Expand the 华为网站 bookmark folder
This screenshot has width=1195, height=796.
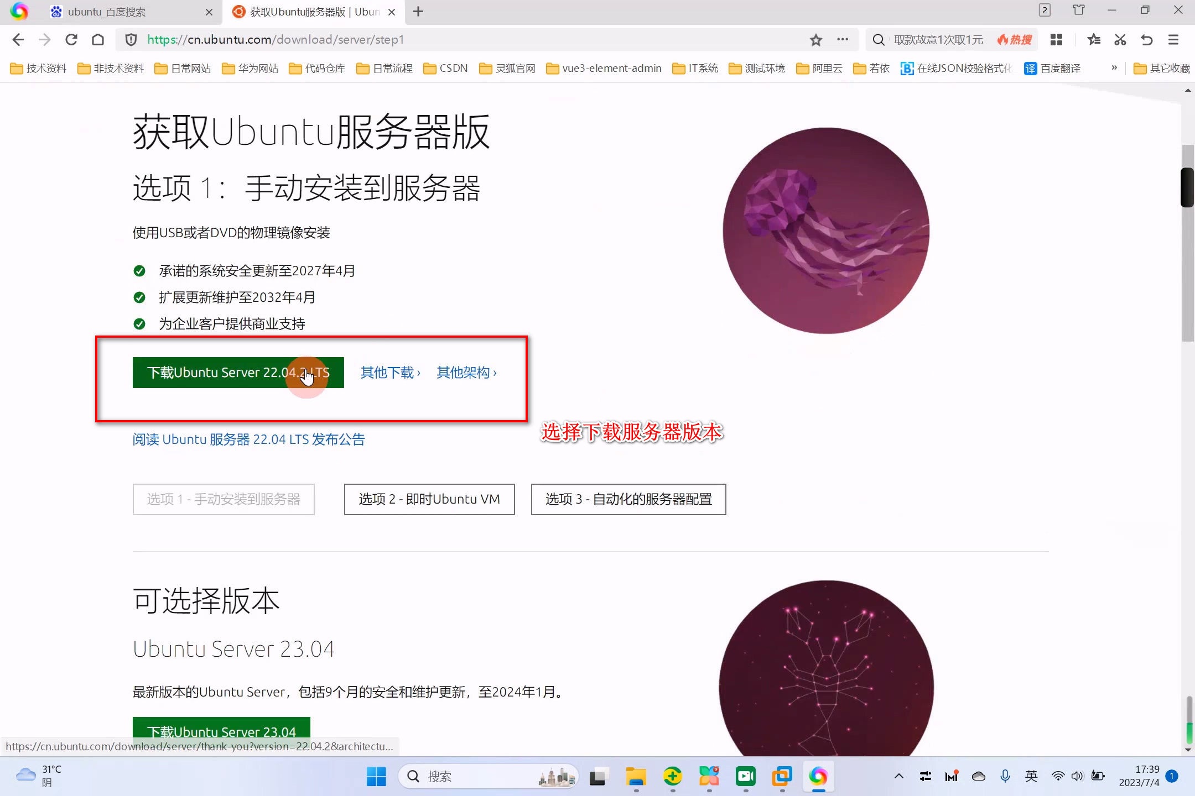coord(250,69)
